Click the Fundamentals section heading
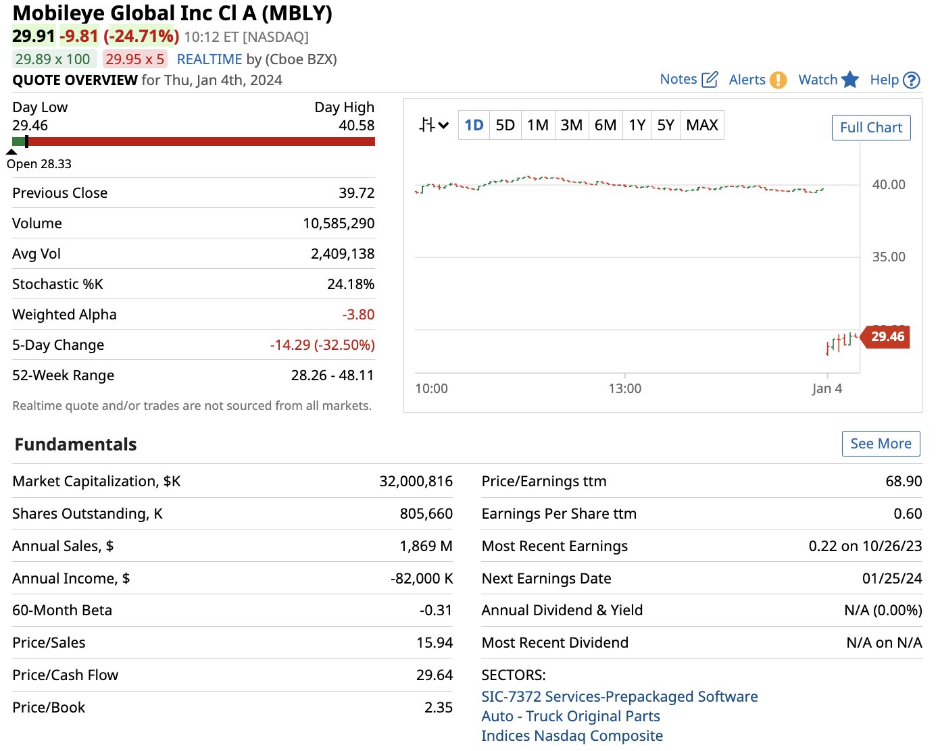 tap(76, 444)
